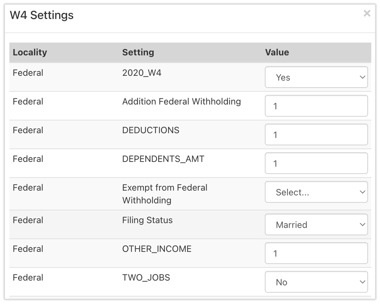Viewport: 380px width, 304px height.
Task: Click the TWO_JOBS setting label
Action: (146, 278)
